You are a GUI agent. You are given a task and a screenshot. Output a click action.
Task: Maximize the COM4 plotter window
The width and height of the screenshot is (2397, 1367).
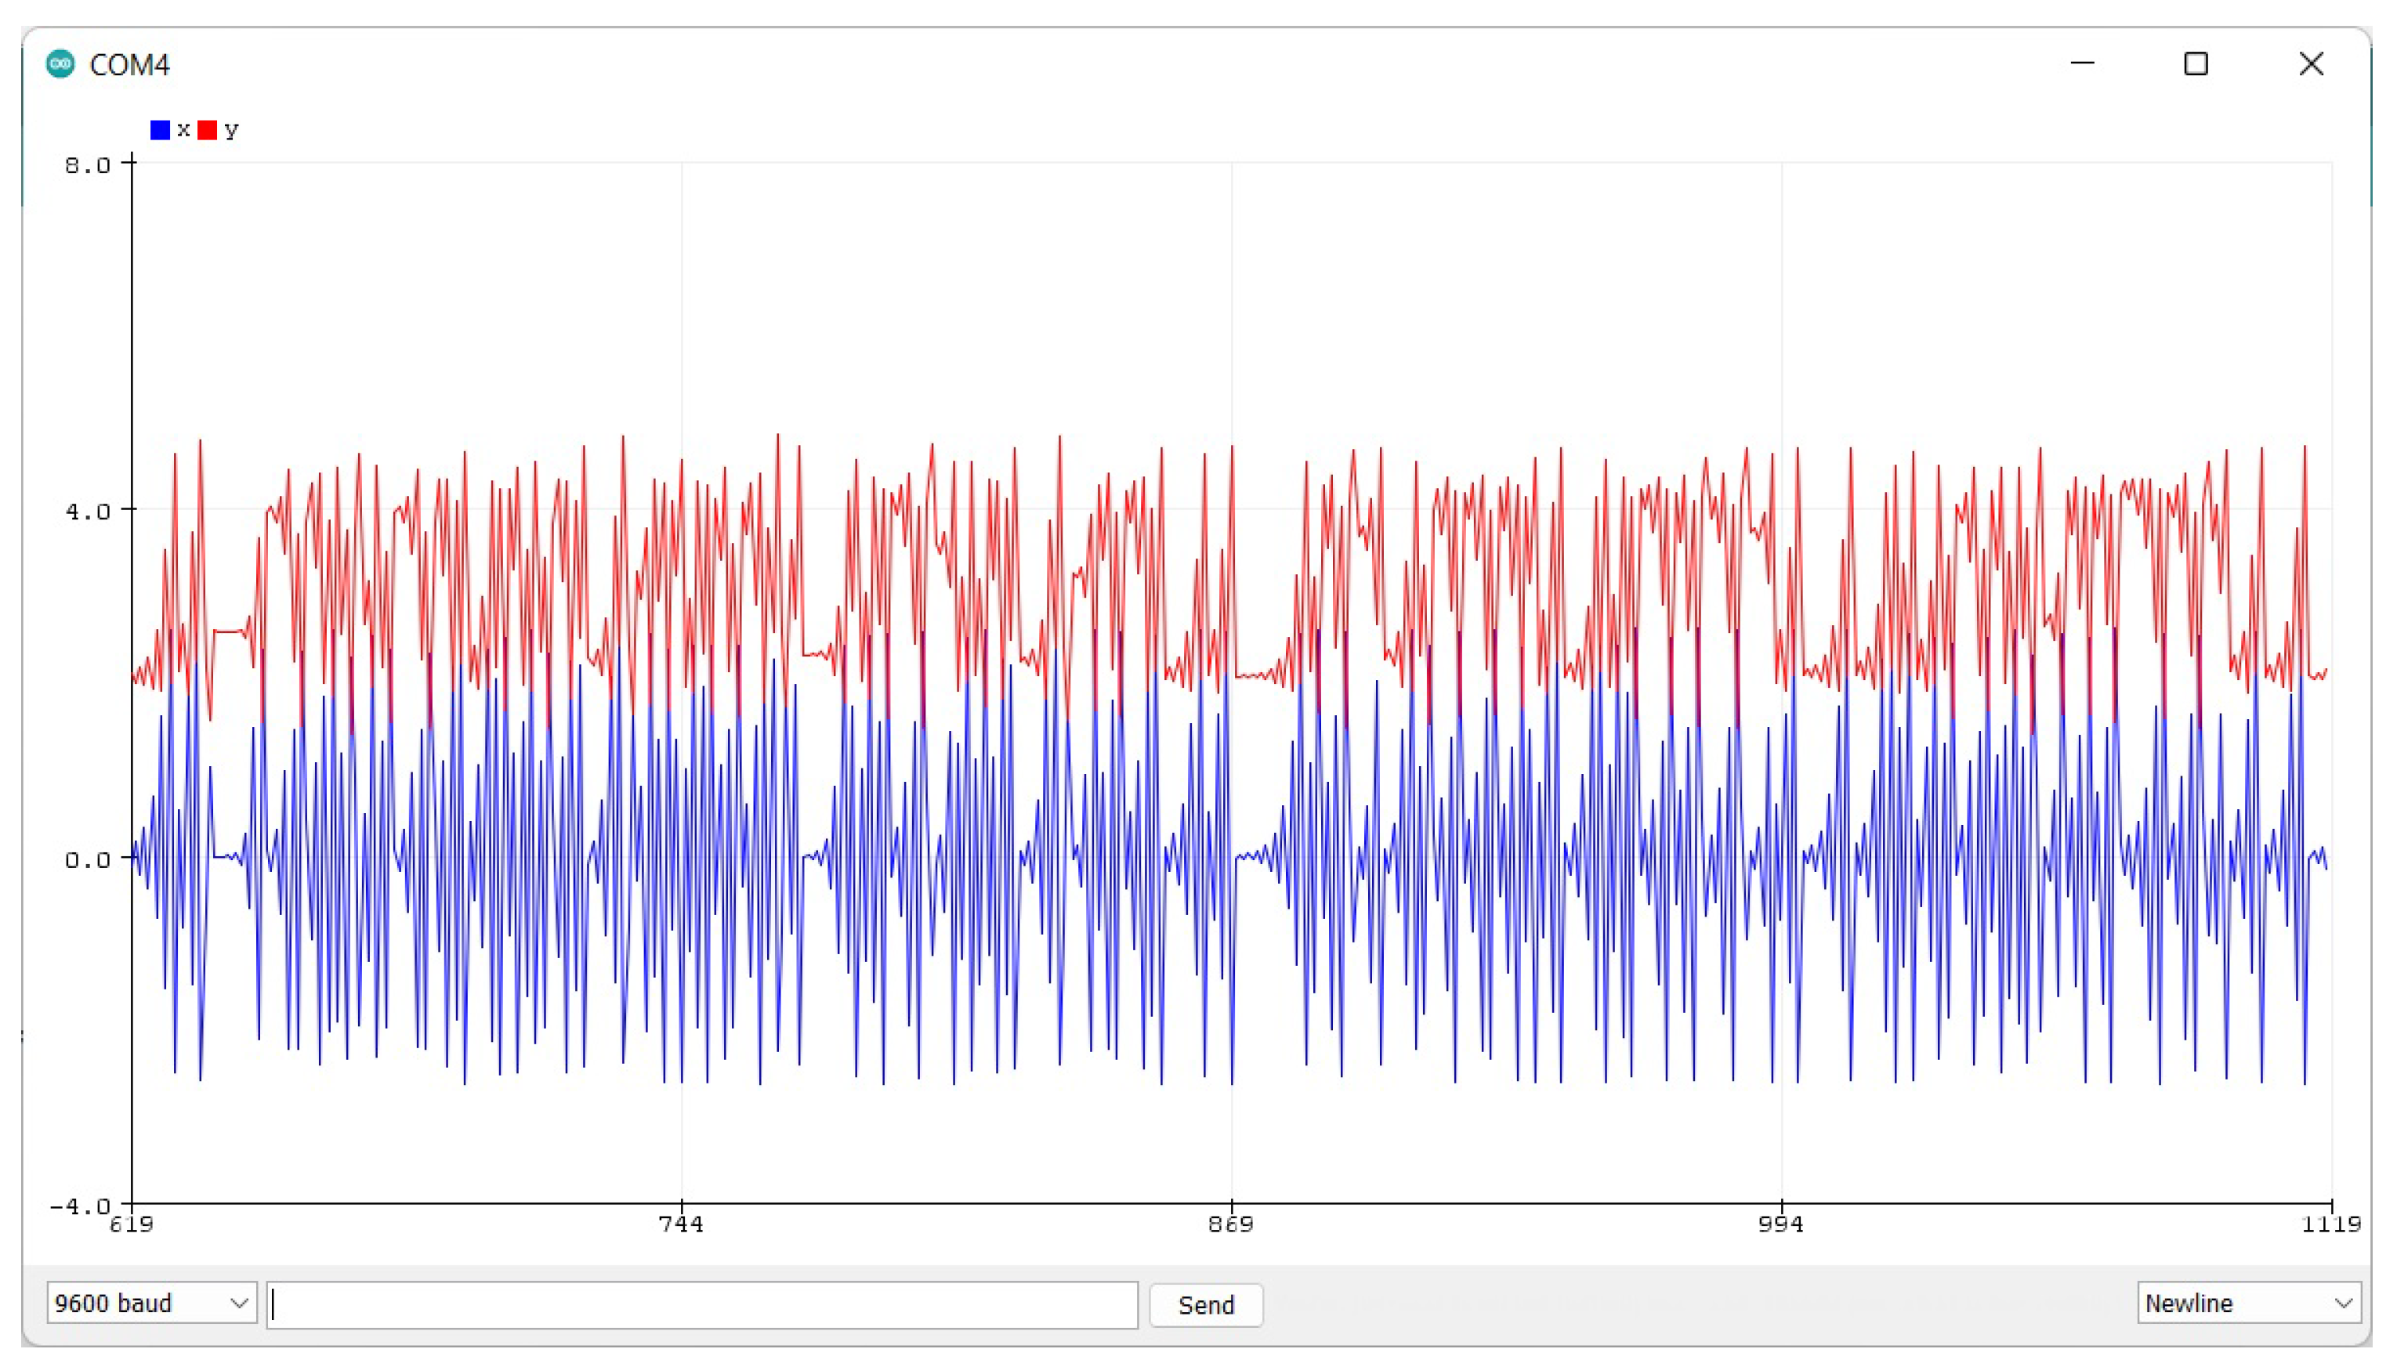click(2196, 63)
